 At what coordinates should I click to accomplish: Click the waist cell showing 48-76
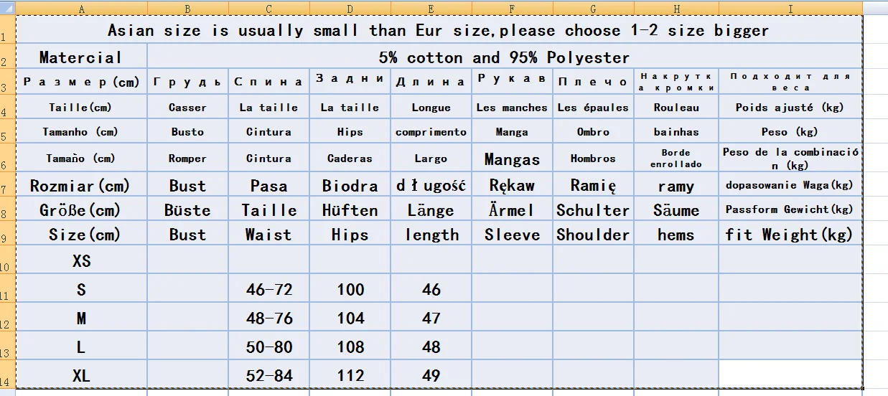(269, 318)
